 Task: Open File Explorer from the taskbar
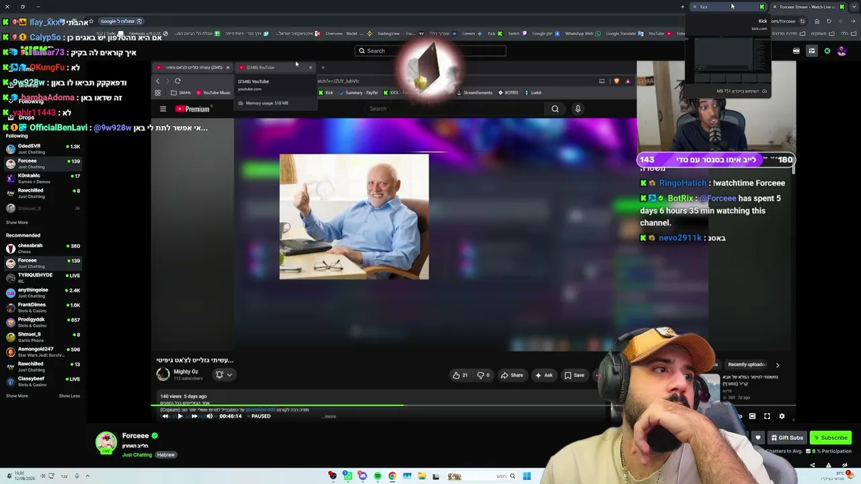[422, 477]
